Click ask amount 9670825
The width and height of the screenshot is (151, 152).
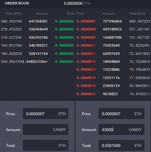110,94
